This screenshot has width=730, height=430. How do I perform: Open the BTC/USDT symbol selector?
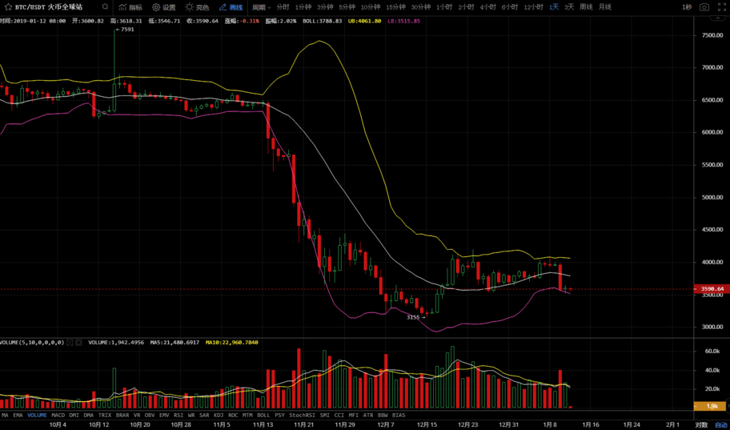50,7
